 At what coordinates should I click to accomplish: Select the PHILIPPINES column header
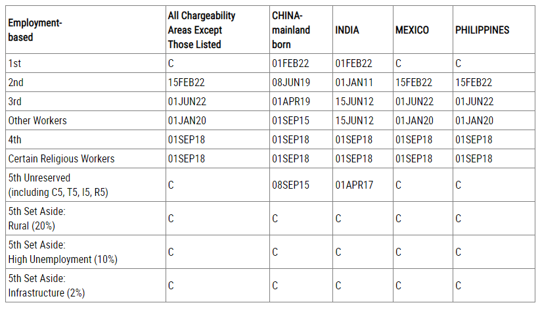point(482,30)
